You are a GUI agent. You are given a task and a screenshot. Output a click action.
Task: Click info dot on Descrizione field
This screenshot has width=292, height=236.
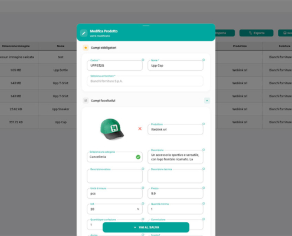[204, 150]
